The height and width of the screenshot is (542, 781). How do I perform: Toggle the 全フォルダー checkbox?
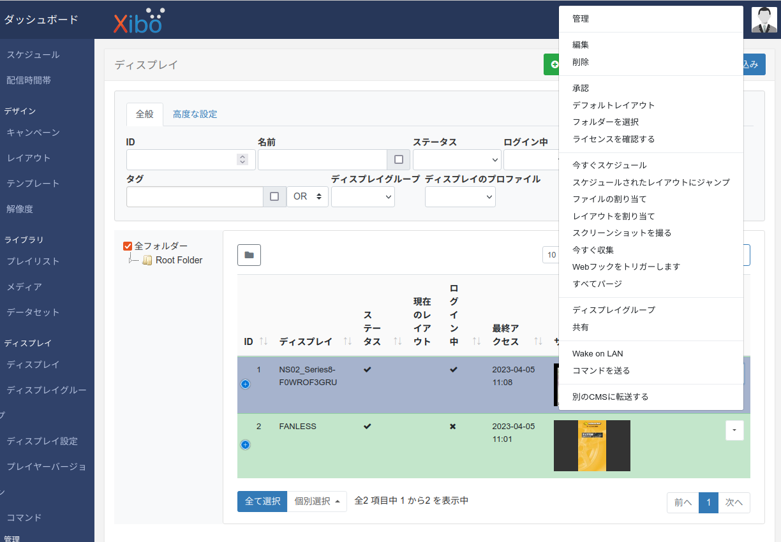[x=128, y=245]
